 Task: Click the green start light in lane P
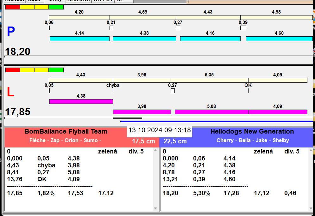[x=56, y=7]
